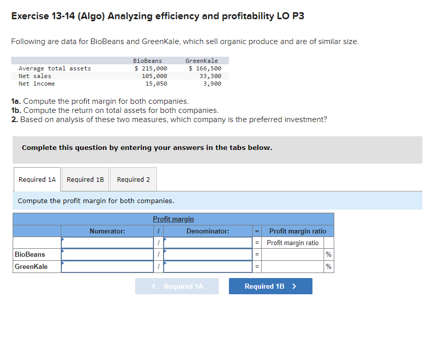The width and height of the screenshot is (433, 352).
Task: Click the GreenKale Numerator input field
Action: [106, 266]
